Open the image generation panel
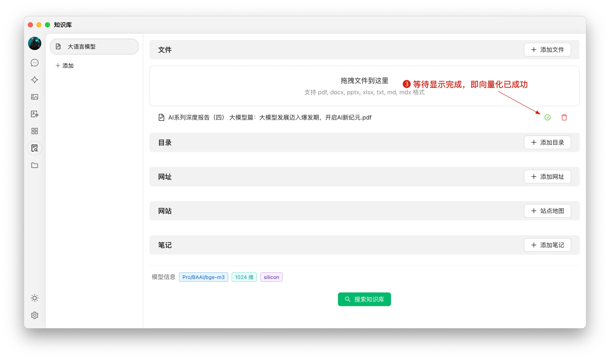Image resolution: width=610 pixels, height=360 pixels. tap(35, 97)
